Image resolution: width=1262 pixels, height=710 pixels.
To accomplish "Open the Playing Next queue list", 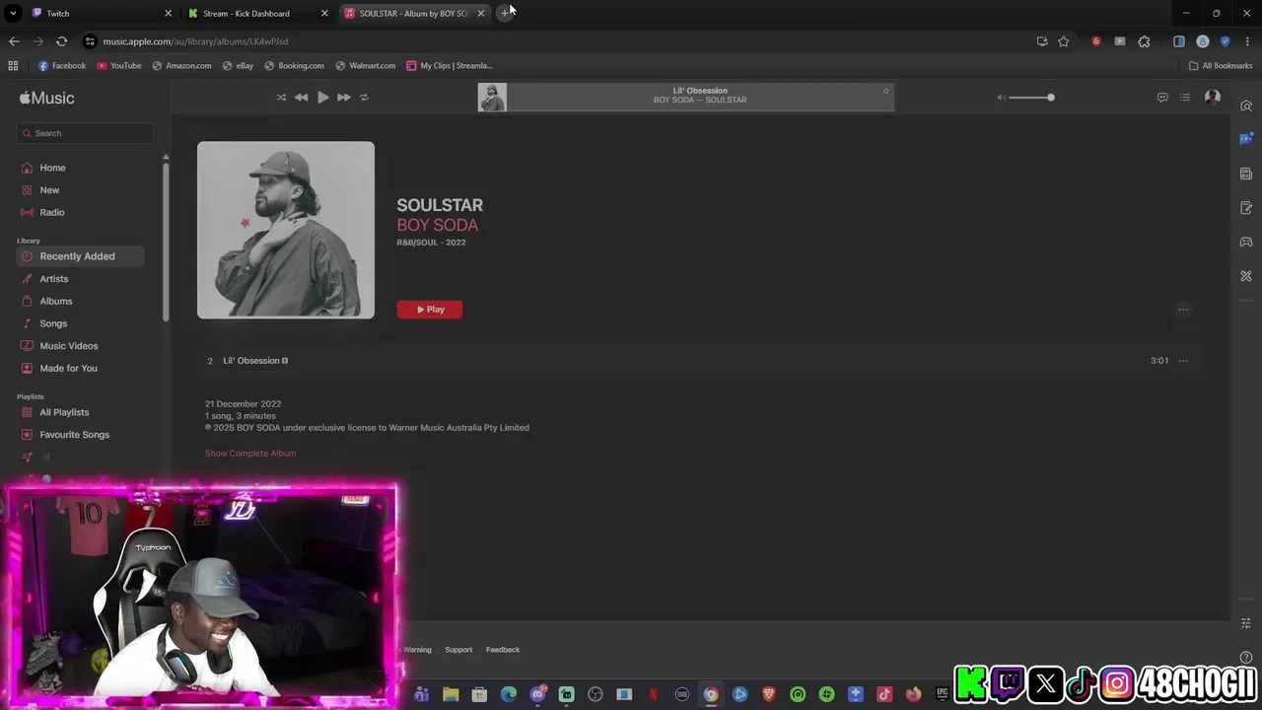I will [x=1185, y=98].
